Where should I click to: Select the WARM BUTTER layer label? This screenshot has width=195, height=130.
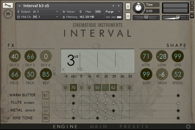pos(22,95)
